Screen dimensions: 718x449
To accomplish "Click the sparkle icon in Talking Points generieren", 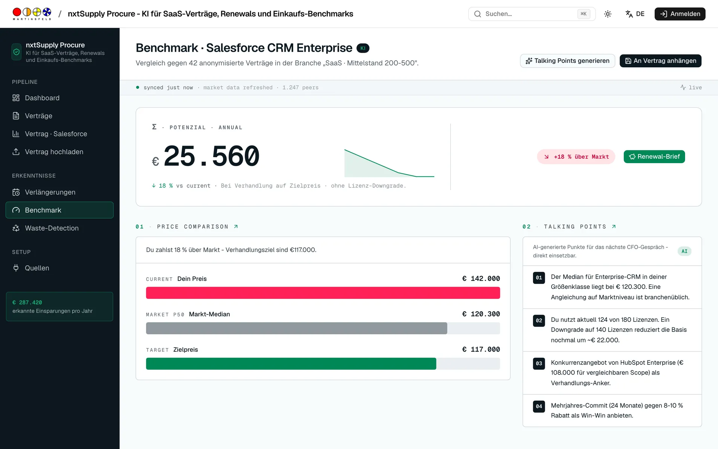I will click(529, 61).
